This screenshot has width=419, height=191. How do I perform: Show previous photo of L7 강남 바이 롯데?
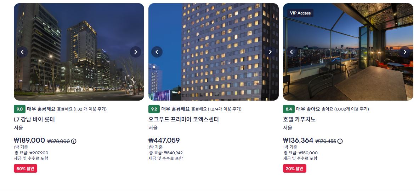tap(22, 52)
